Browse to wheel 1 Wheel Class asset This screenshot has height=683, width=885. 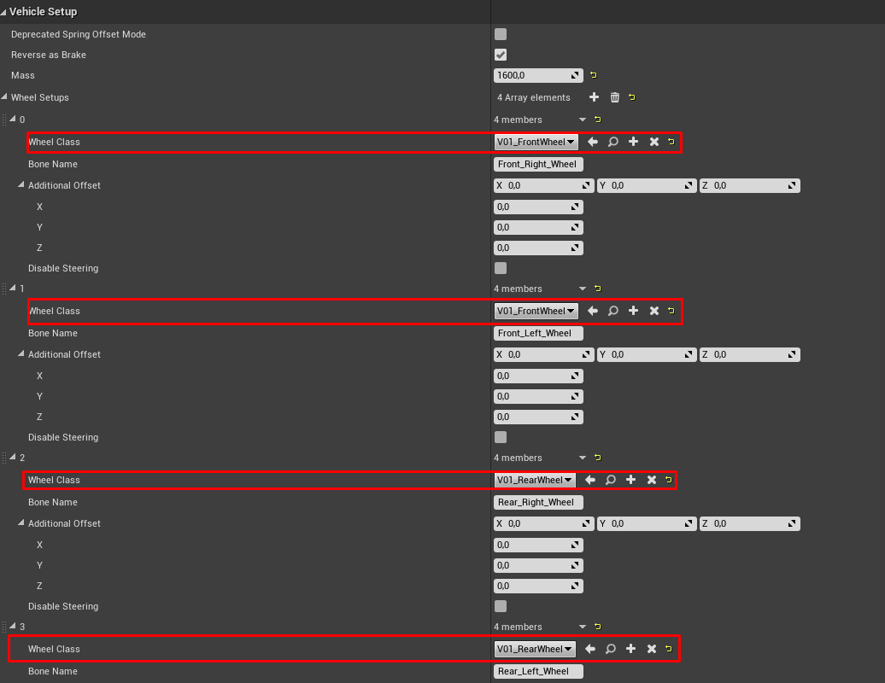(613, 311)
